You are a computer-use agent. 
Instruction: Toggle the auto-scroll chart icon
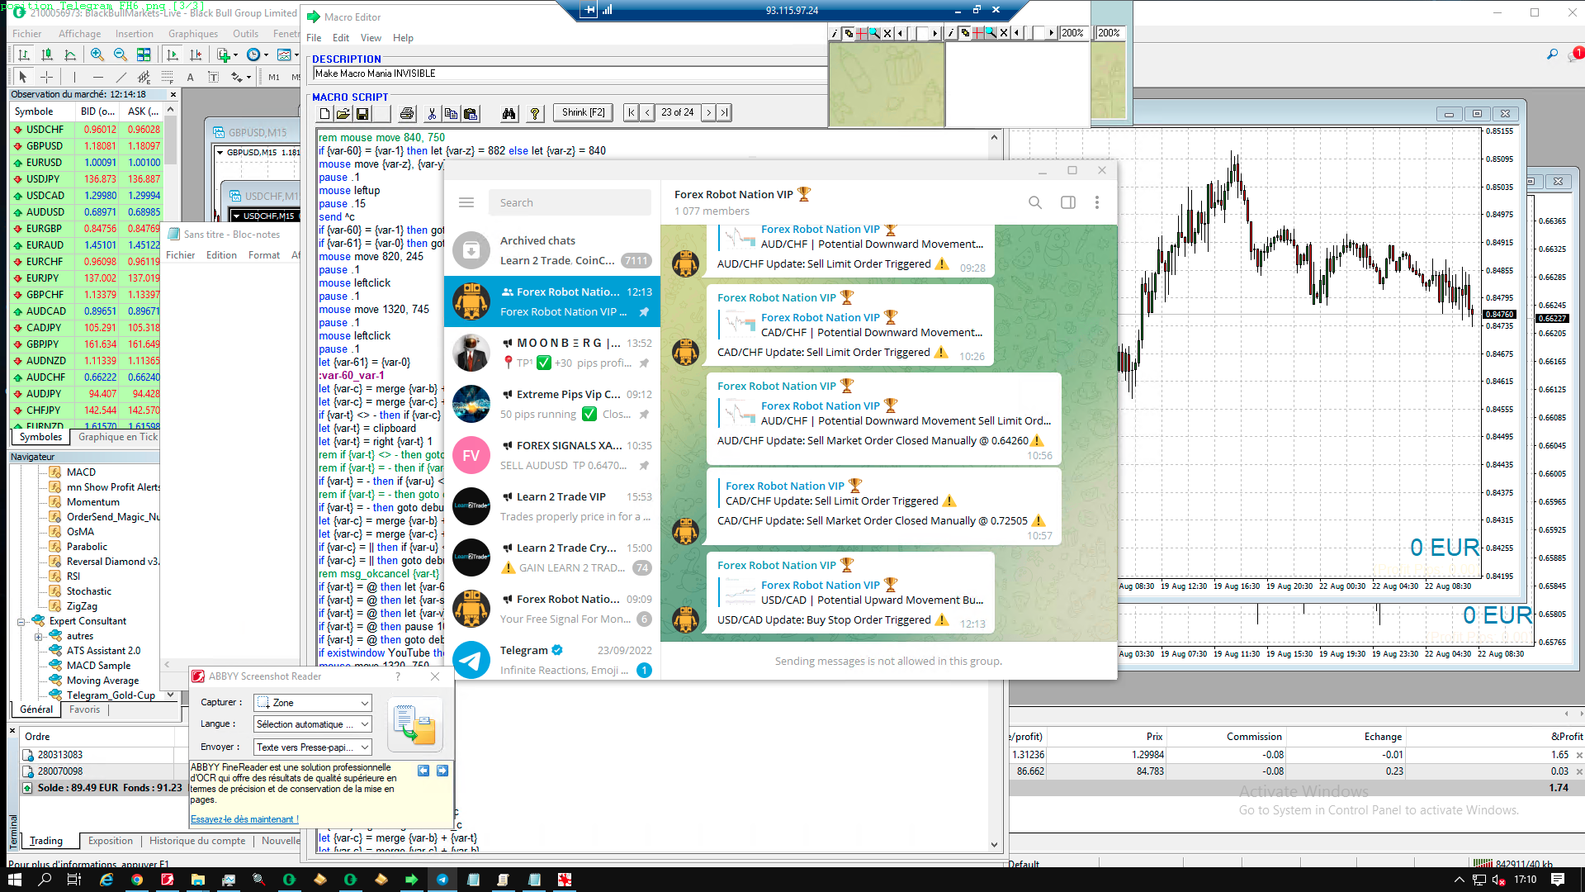point(172,55)
